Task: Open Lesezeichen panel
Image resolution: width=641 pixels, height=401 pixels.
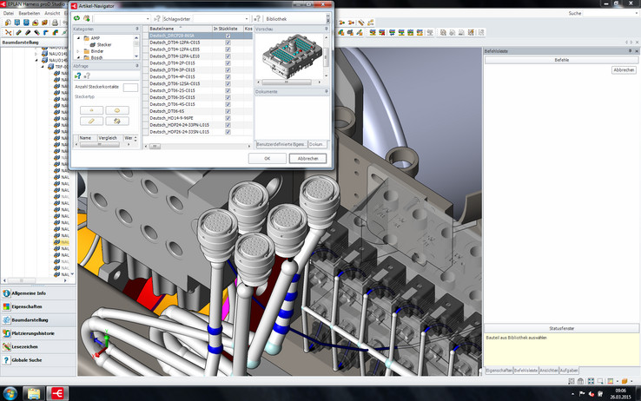Action: coord(38,346)
